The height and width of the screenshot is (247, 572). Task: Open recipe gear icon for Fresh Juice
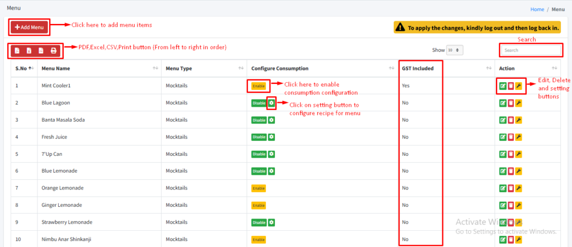[x=271, y=137]
